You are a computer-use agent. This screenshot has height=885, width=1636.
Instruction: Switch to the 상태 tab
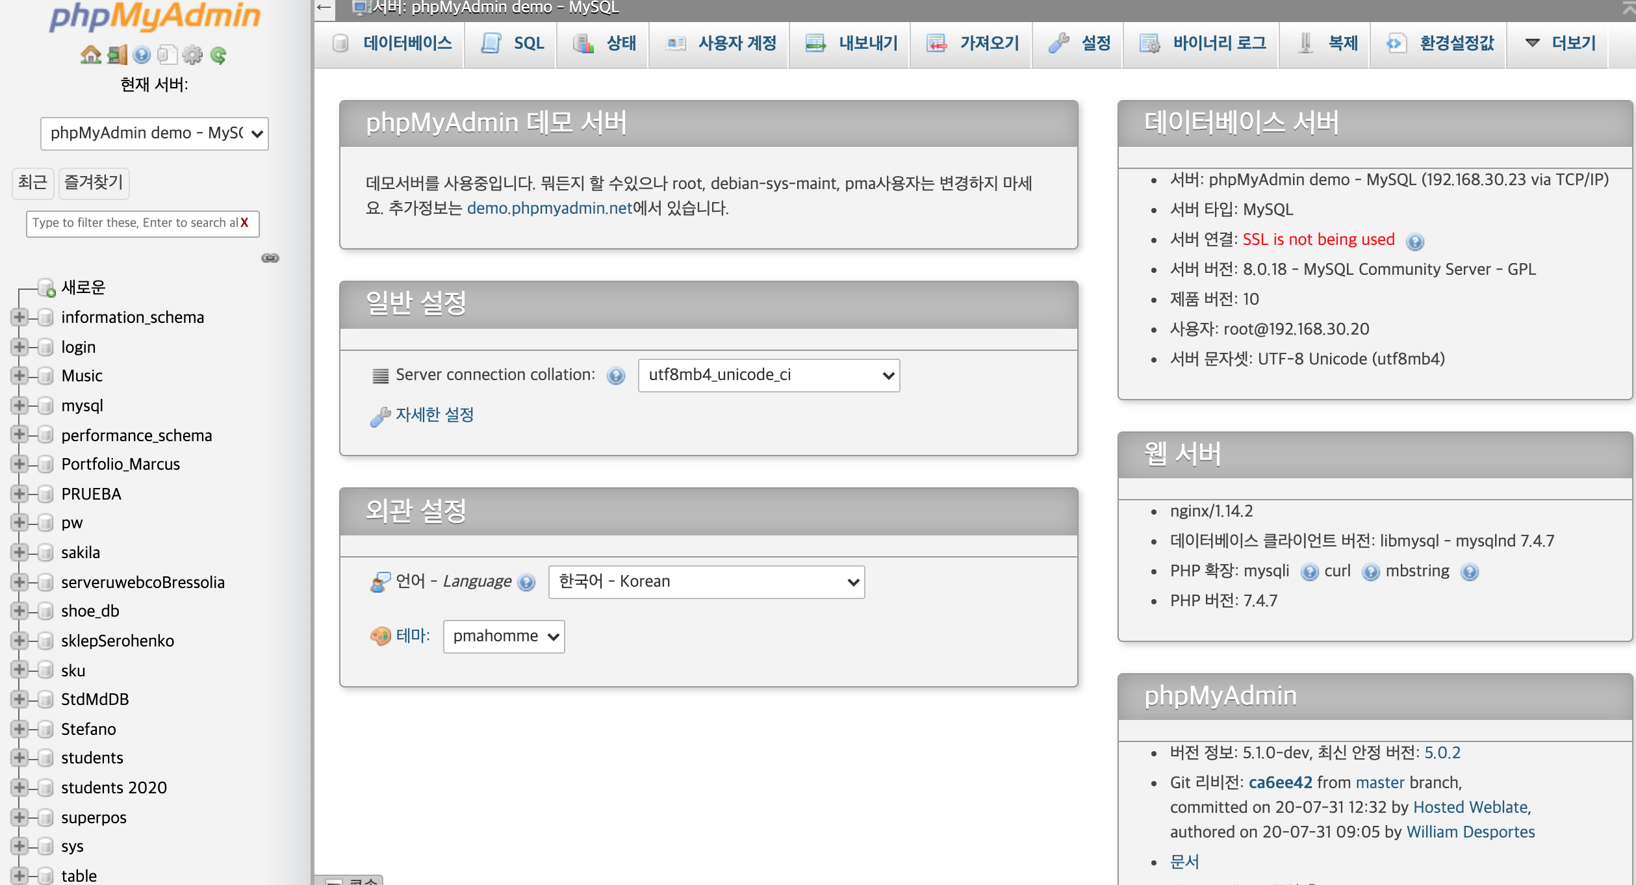(604, 44)
